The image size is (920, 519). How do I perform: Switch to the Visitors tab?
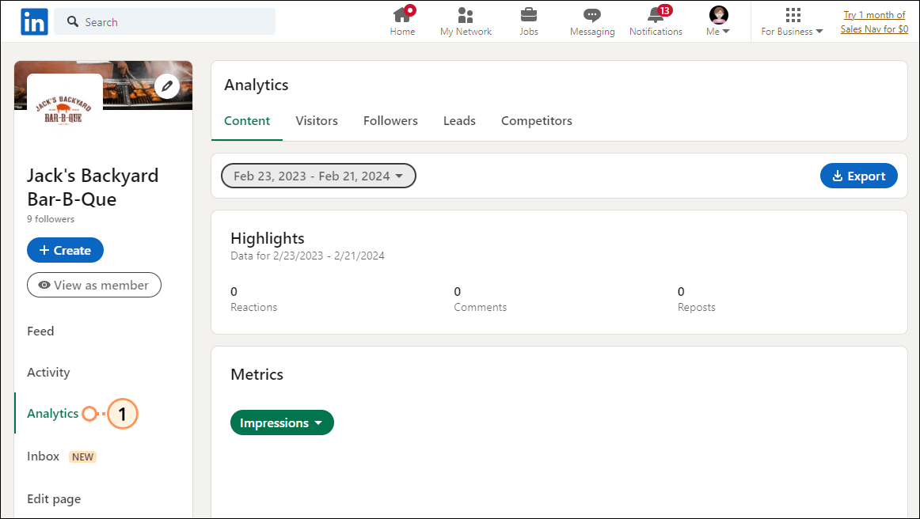[x=317, y=121]
